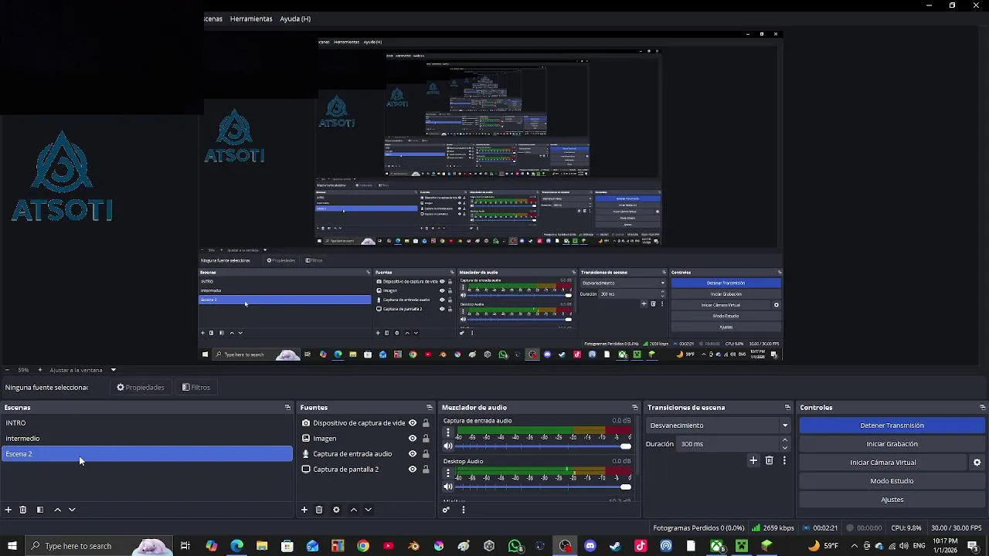Open Captura de entrada audio options dots

(448, 433)
